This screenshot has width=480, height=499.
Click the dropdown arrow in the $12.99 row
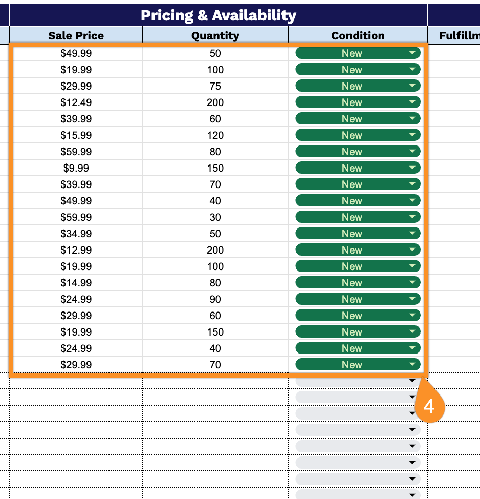coord(412,250)
